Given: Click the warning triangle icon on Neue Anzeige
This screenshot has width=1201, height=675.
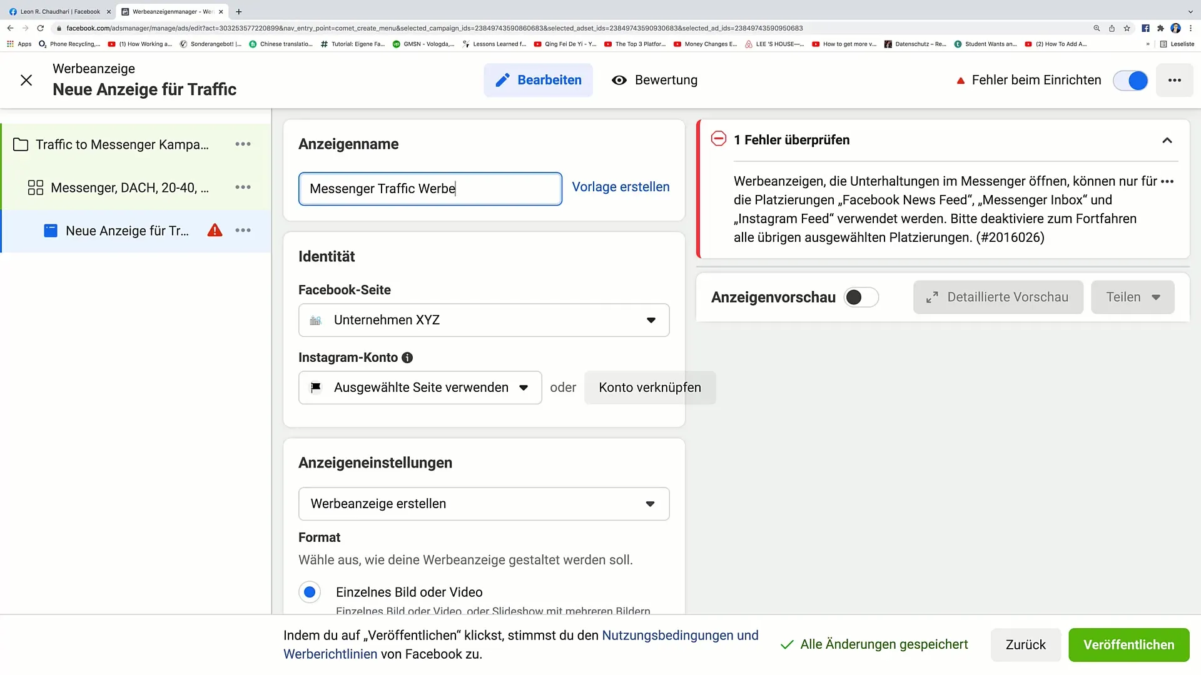Looking at the screenshot, I should point(215,231).
